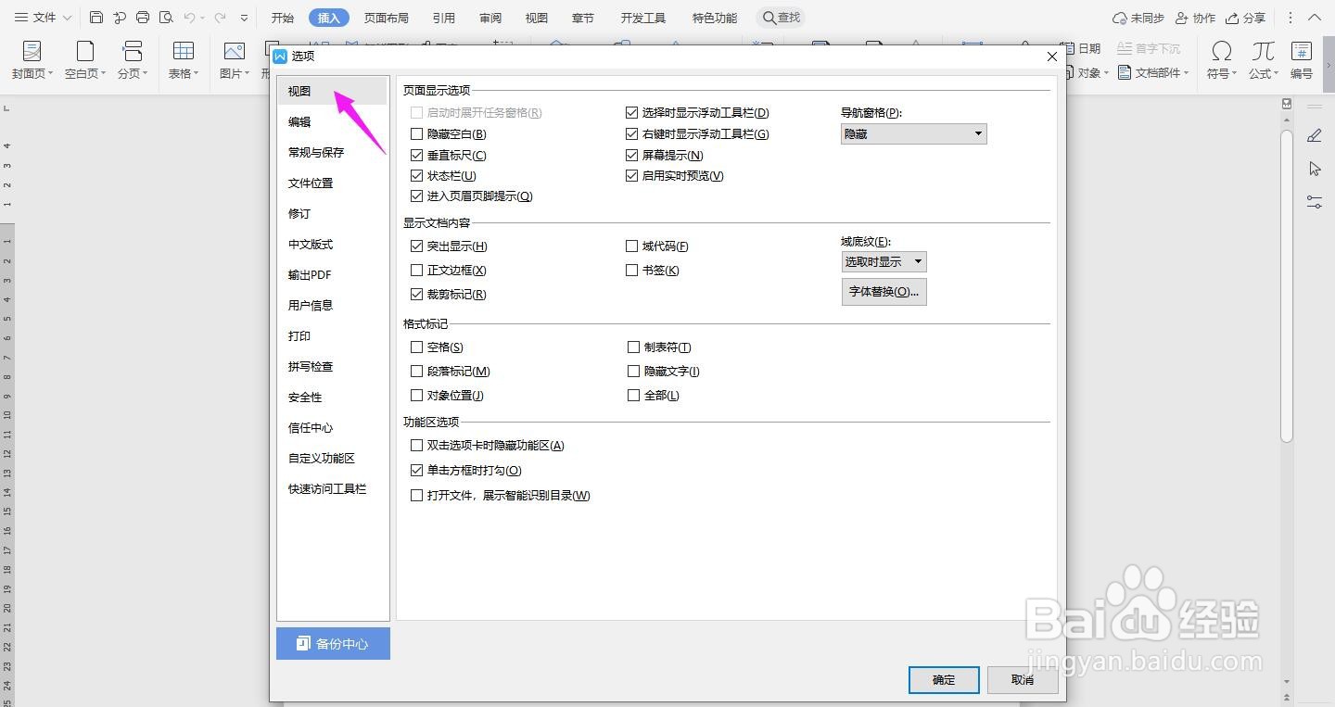Open the 备份中心 backup center
The image size is (1335, 707).
(333, 643)
